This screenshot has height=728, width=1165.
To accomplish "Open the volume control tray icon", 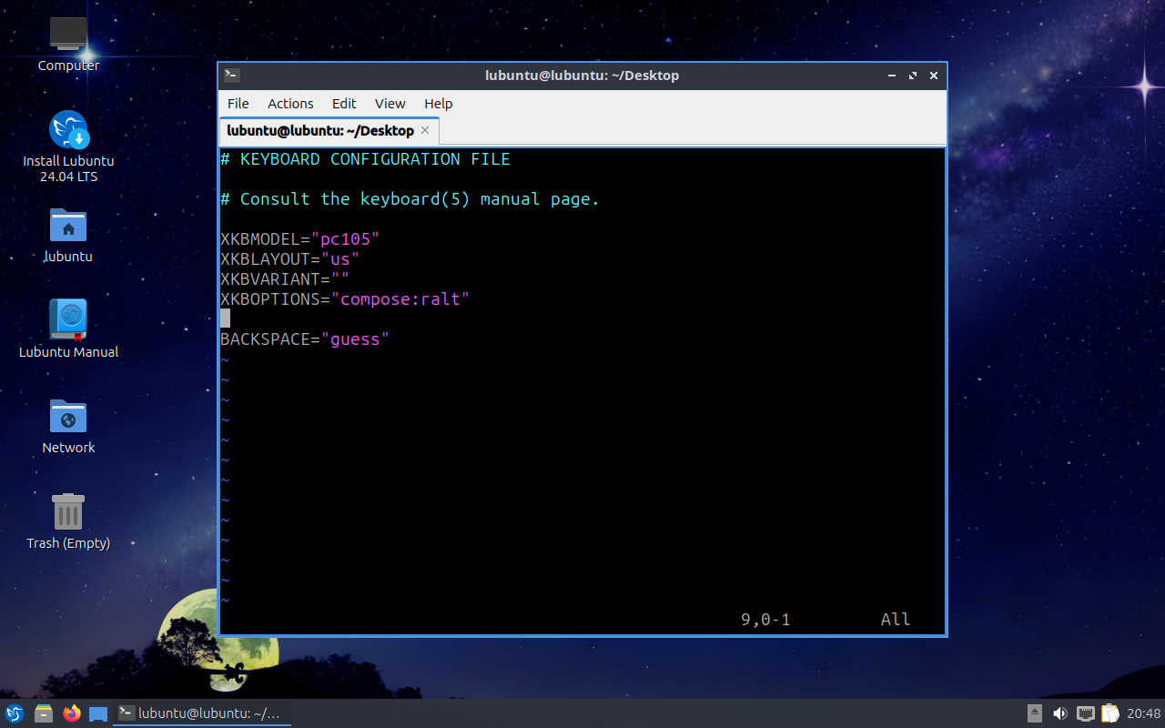I will [x=1060, y=713].
